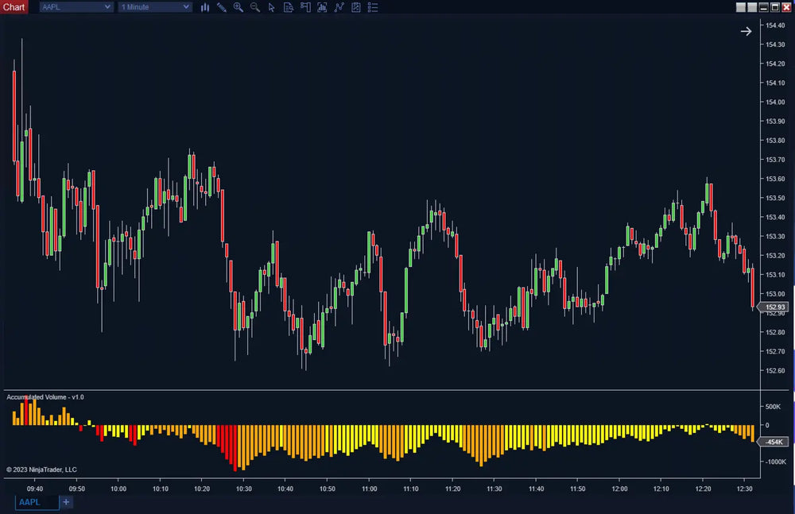Toggle the Data Series settings icon
Viewport: 795px width, 514px height.
coord(288,7)
